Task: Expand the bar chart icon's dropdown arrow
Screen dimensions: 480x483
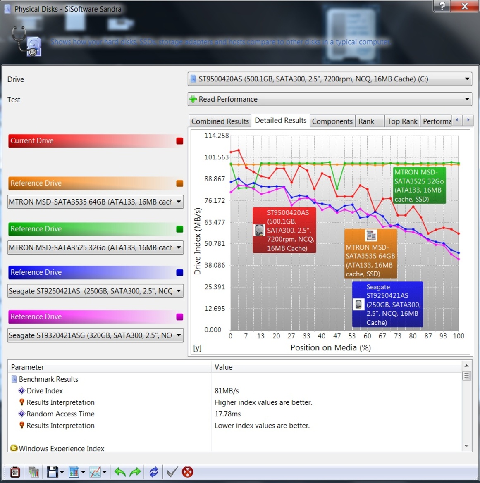Action: [x=83, y=472]
